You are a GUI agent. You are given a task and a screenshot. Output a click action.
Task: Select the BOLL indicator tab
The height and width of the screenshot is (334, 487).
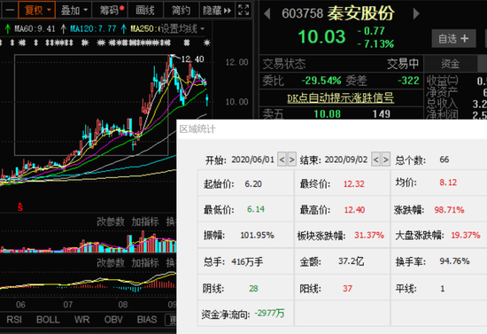point(48,320)
